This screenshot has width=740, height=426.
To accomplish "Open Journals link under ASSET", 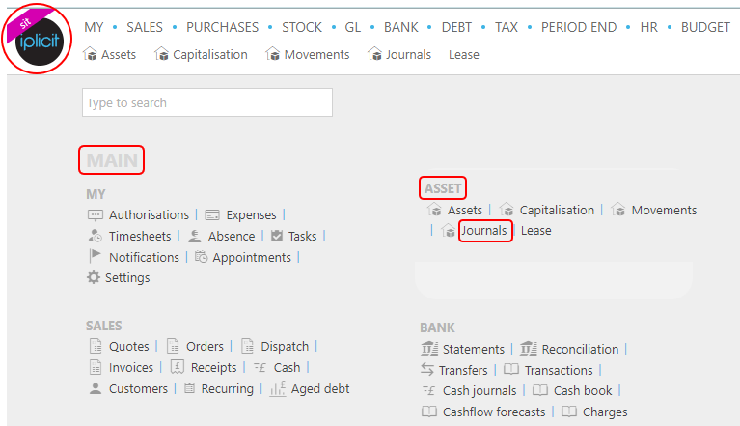I will click(483, 231).
